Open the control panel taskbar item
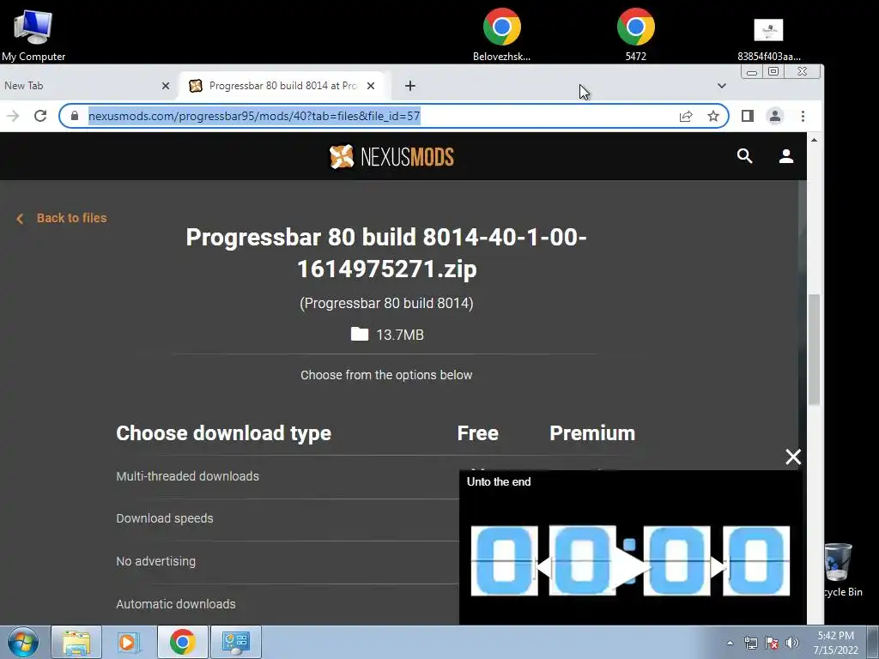The width and height of the screenshot is (879, 659). point(235,642)
